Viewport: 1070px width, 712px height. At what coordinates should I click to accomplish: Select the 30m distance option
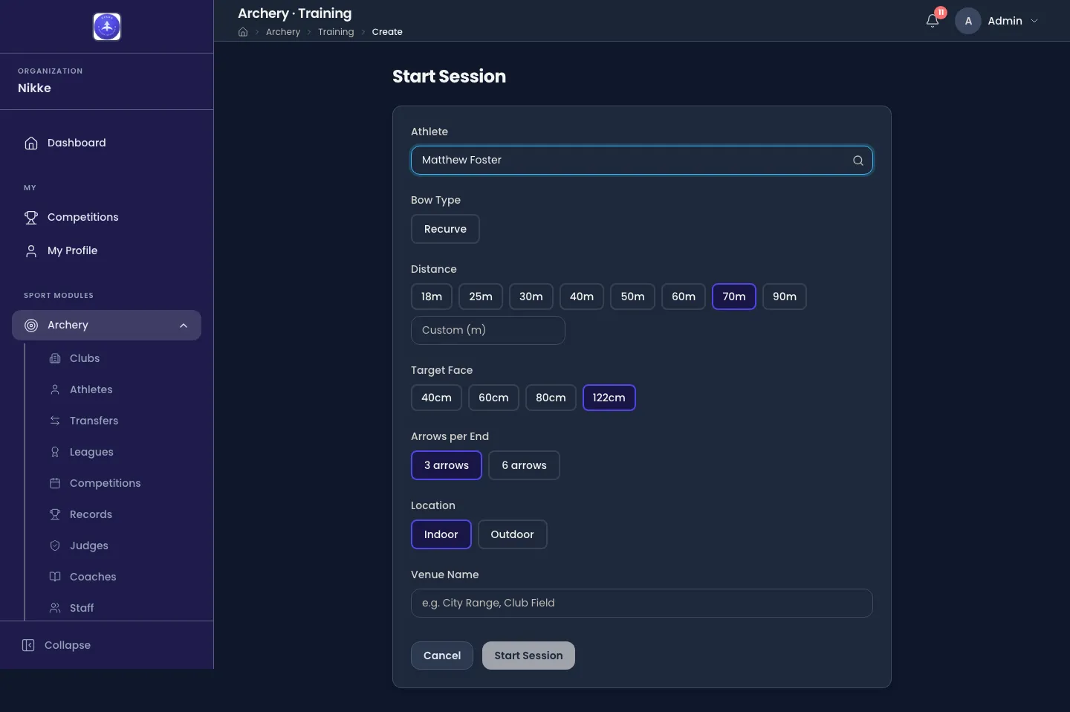click(x=531, y=297)
